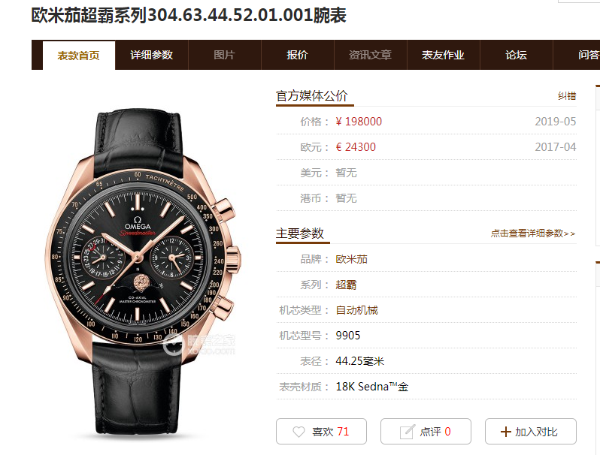The image size is (600, 455).
Task: Select the 报价 tab
Action: coord(297,55)
